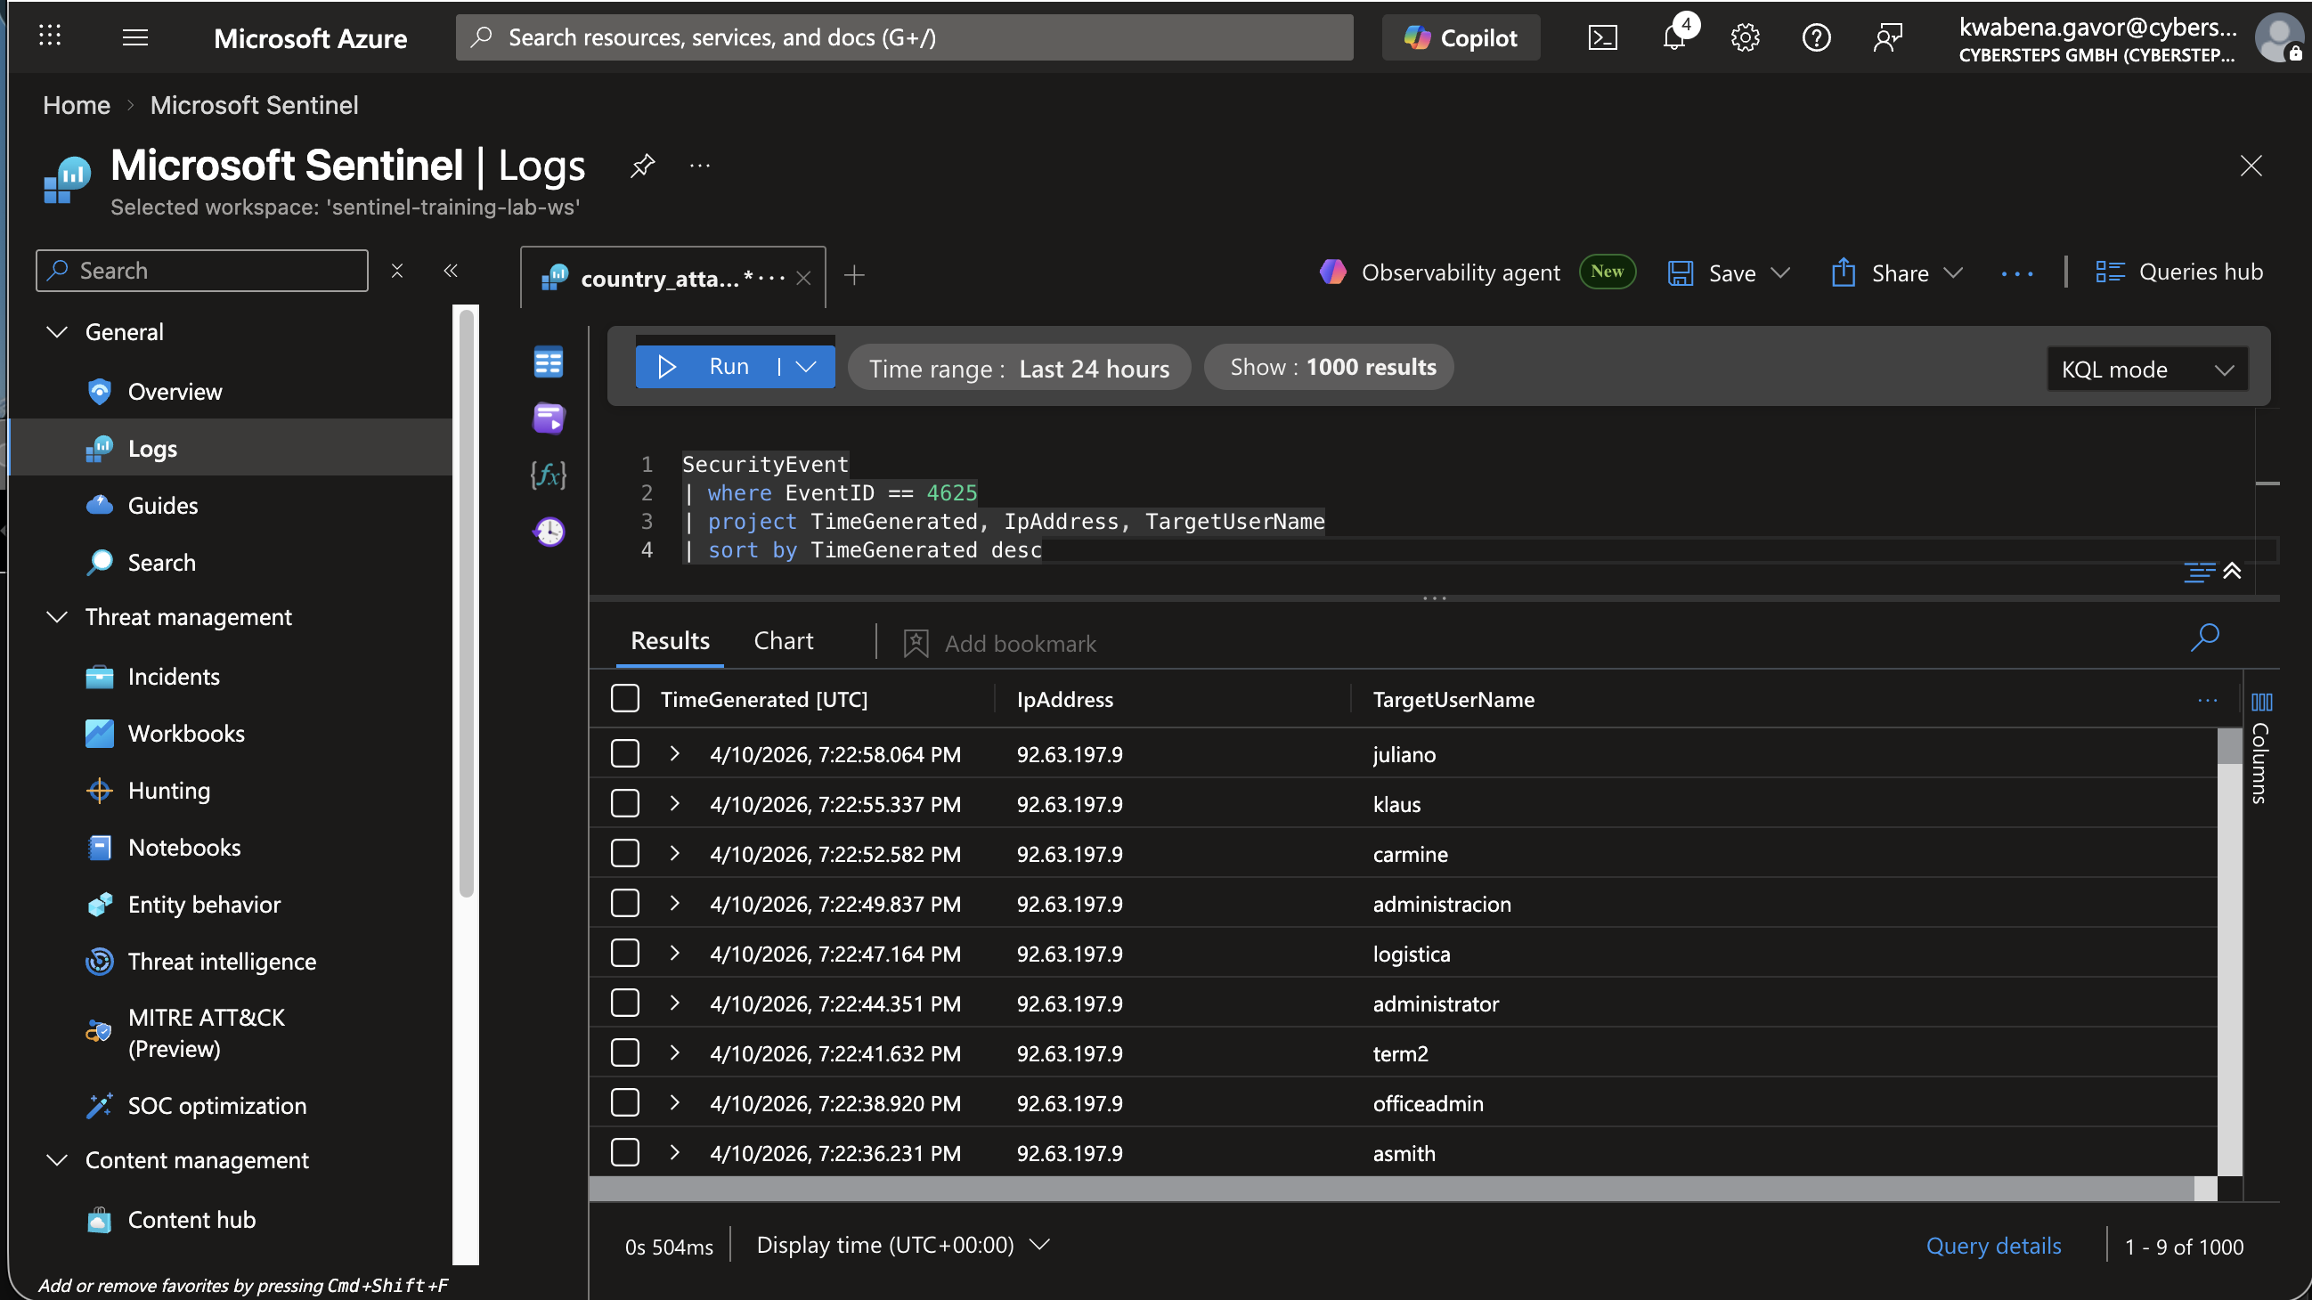The image size is (2312, 1300).
Task: Run the query
Action: [707, 367]
